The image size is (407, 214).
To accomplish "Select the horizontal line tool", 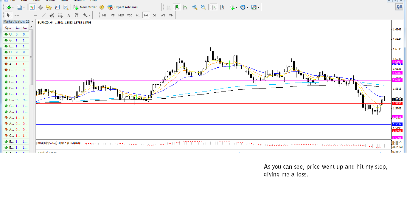I will [x=35, y=15].
